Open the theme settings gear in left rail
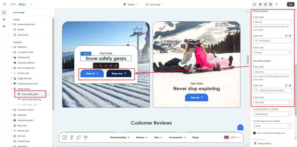The width and height of the screenshot is (297, 147). (x=4, y=19)
